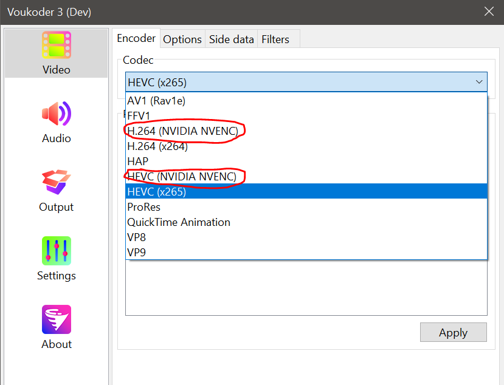Select the Output box icon
This screenshot has height=385, width=504.
56,182
